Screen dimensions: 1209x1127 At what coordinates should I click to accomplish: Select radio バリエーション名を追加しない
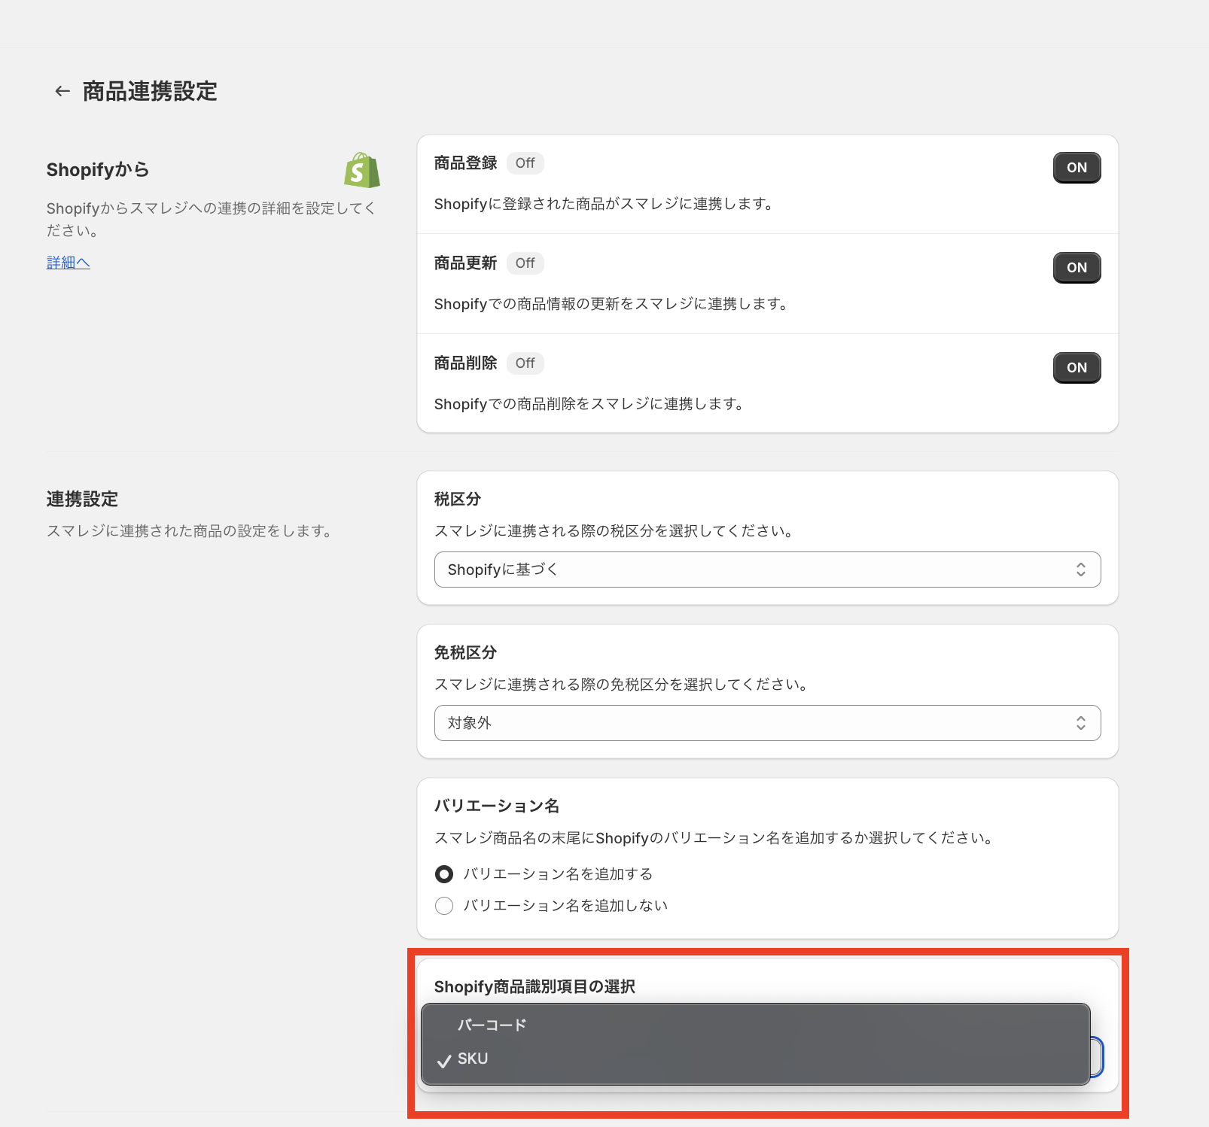pyautogui.click(x=444, y=906)
